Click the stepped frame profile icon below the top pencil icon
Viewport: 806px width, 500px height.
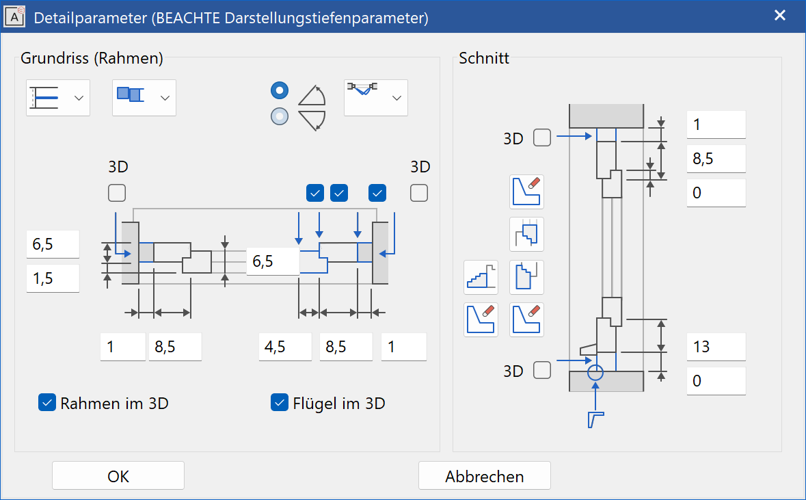tap(526, 234)
